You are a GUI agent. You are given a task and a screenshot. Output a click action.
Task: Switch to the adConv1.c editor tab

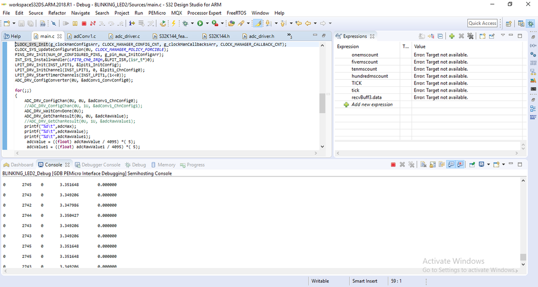[81, 36]
